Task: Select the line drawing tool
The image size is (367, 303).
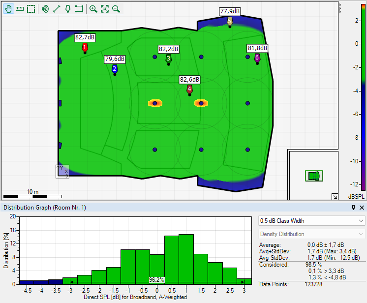Action: click(57, 9)
